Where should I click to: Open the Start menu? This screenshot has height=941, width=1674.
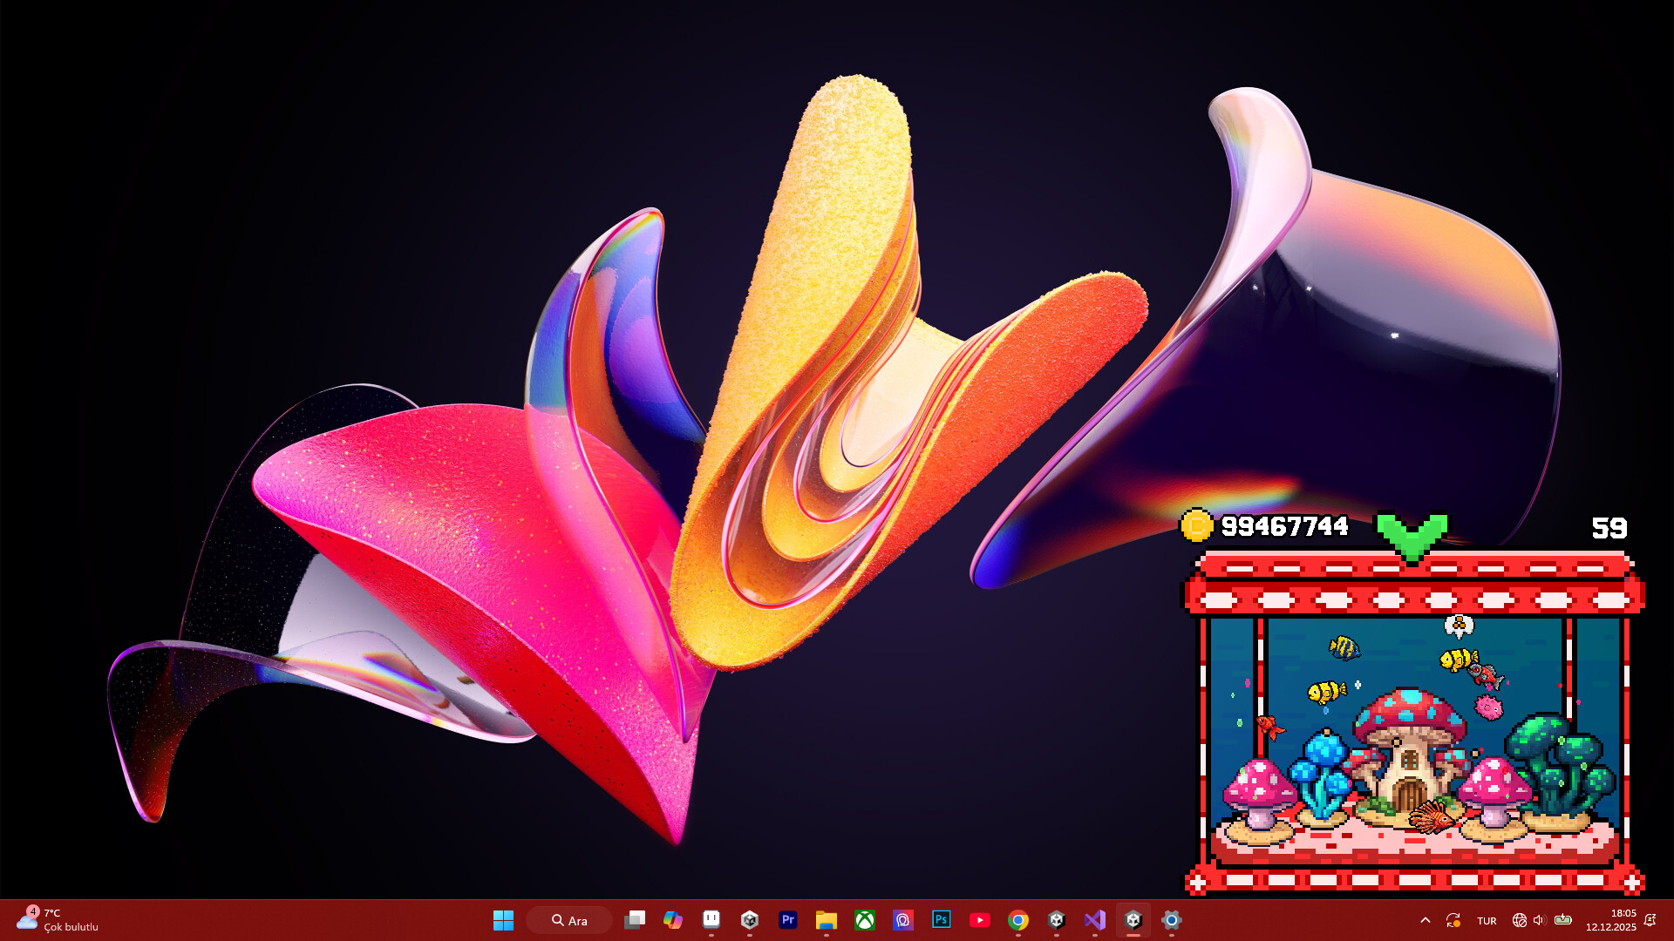point(503,920)
